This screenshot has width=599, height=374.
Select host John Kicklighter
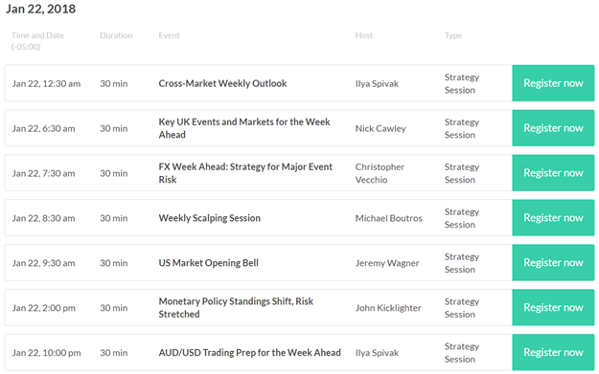388,308
